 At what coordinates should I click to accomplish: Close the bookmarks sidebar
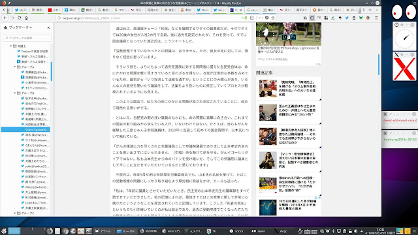coord(48,27)
